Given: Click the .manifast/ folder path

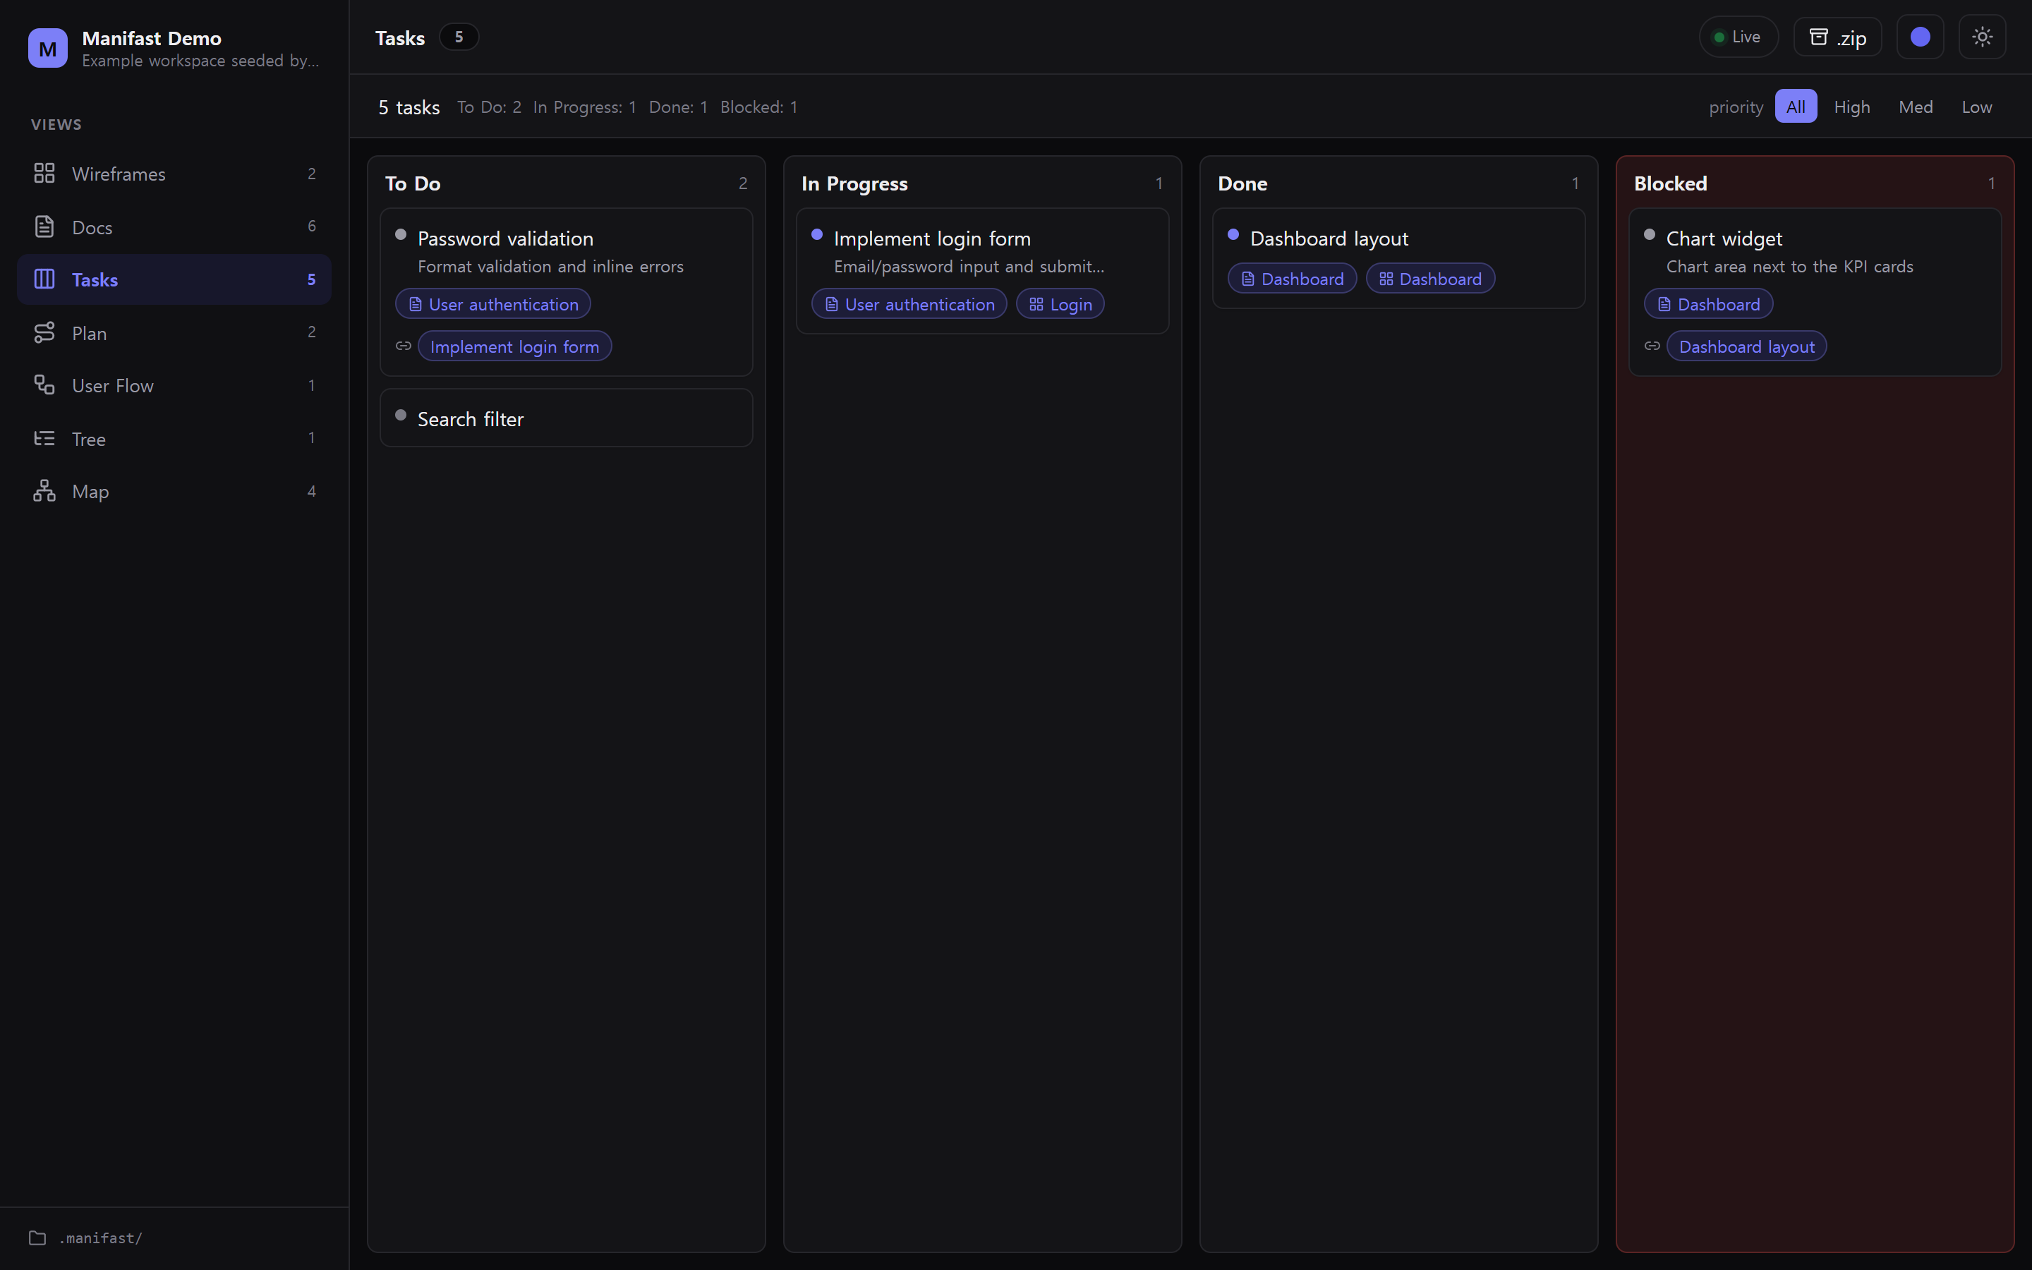Looking at the screenshot, I should pos(101,1238).
